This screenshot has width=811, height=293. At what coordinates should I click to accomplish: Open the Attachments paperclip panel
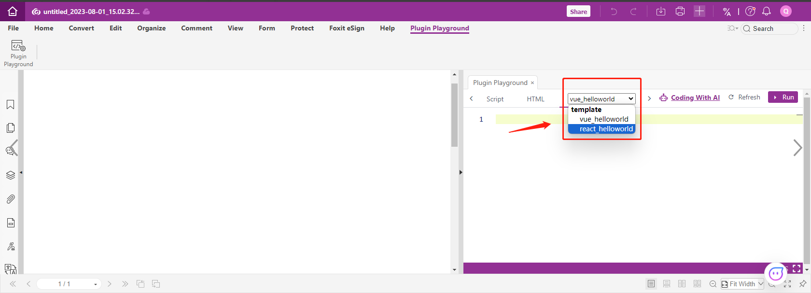coord(10,199)
